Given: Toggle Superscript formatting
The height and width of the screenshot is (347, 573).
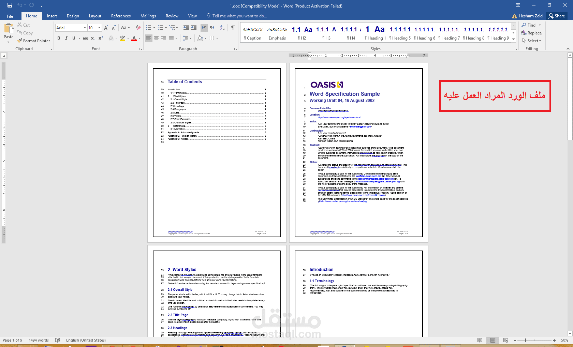Looking at the screenshot, I should [x=101, y=38].
